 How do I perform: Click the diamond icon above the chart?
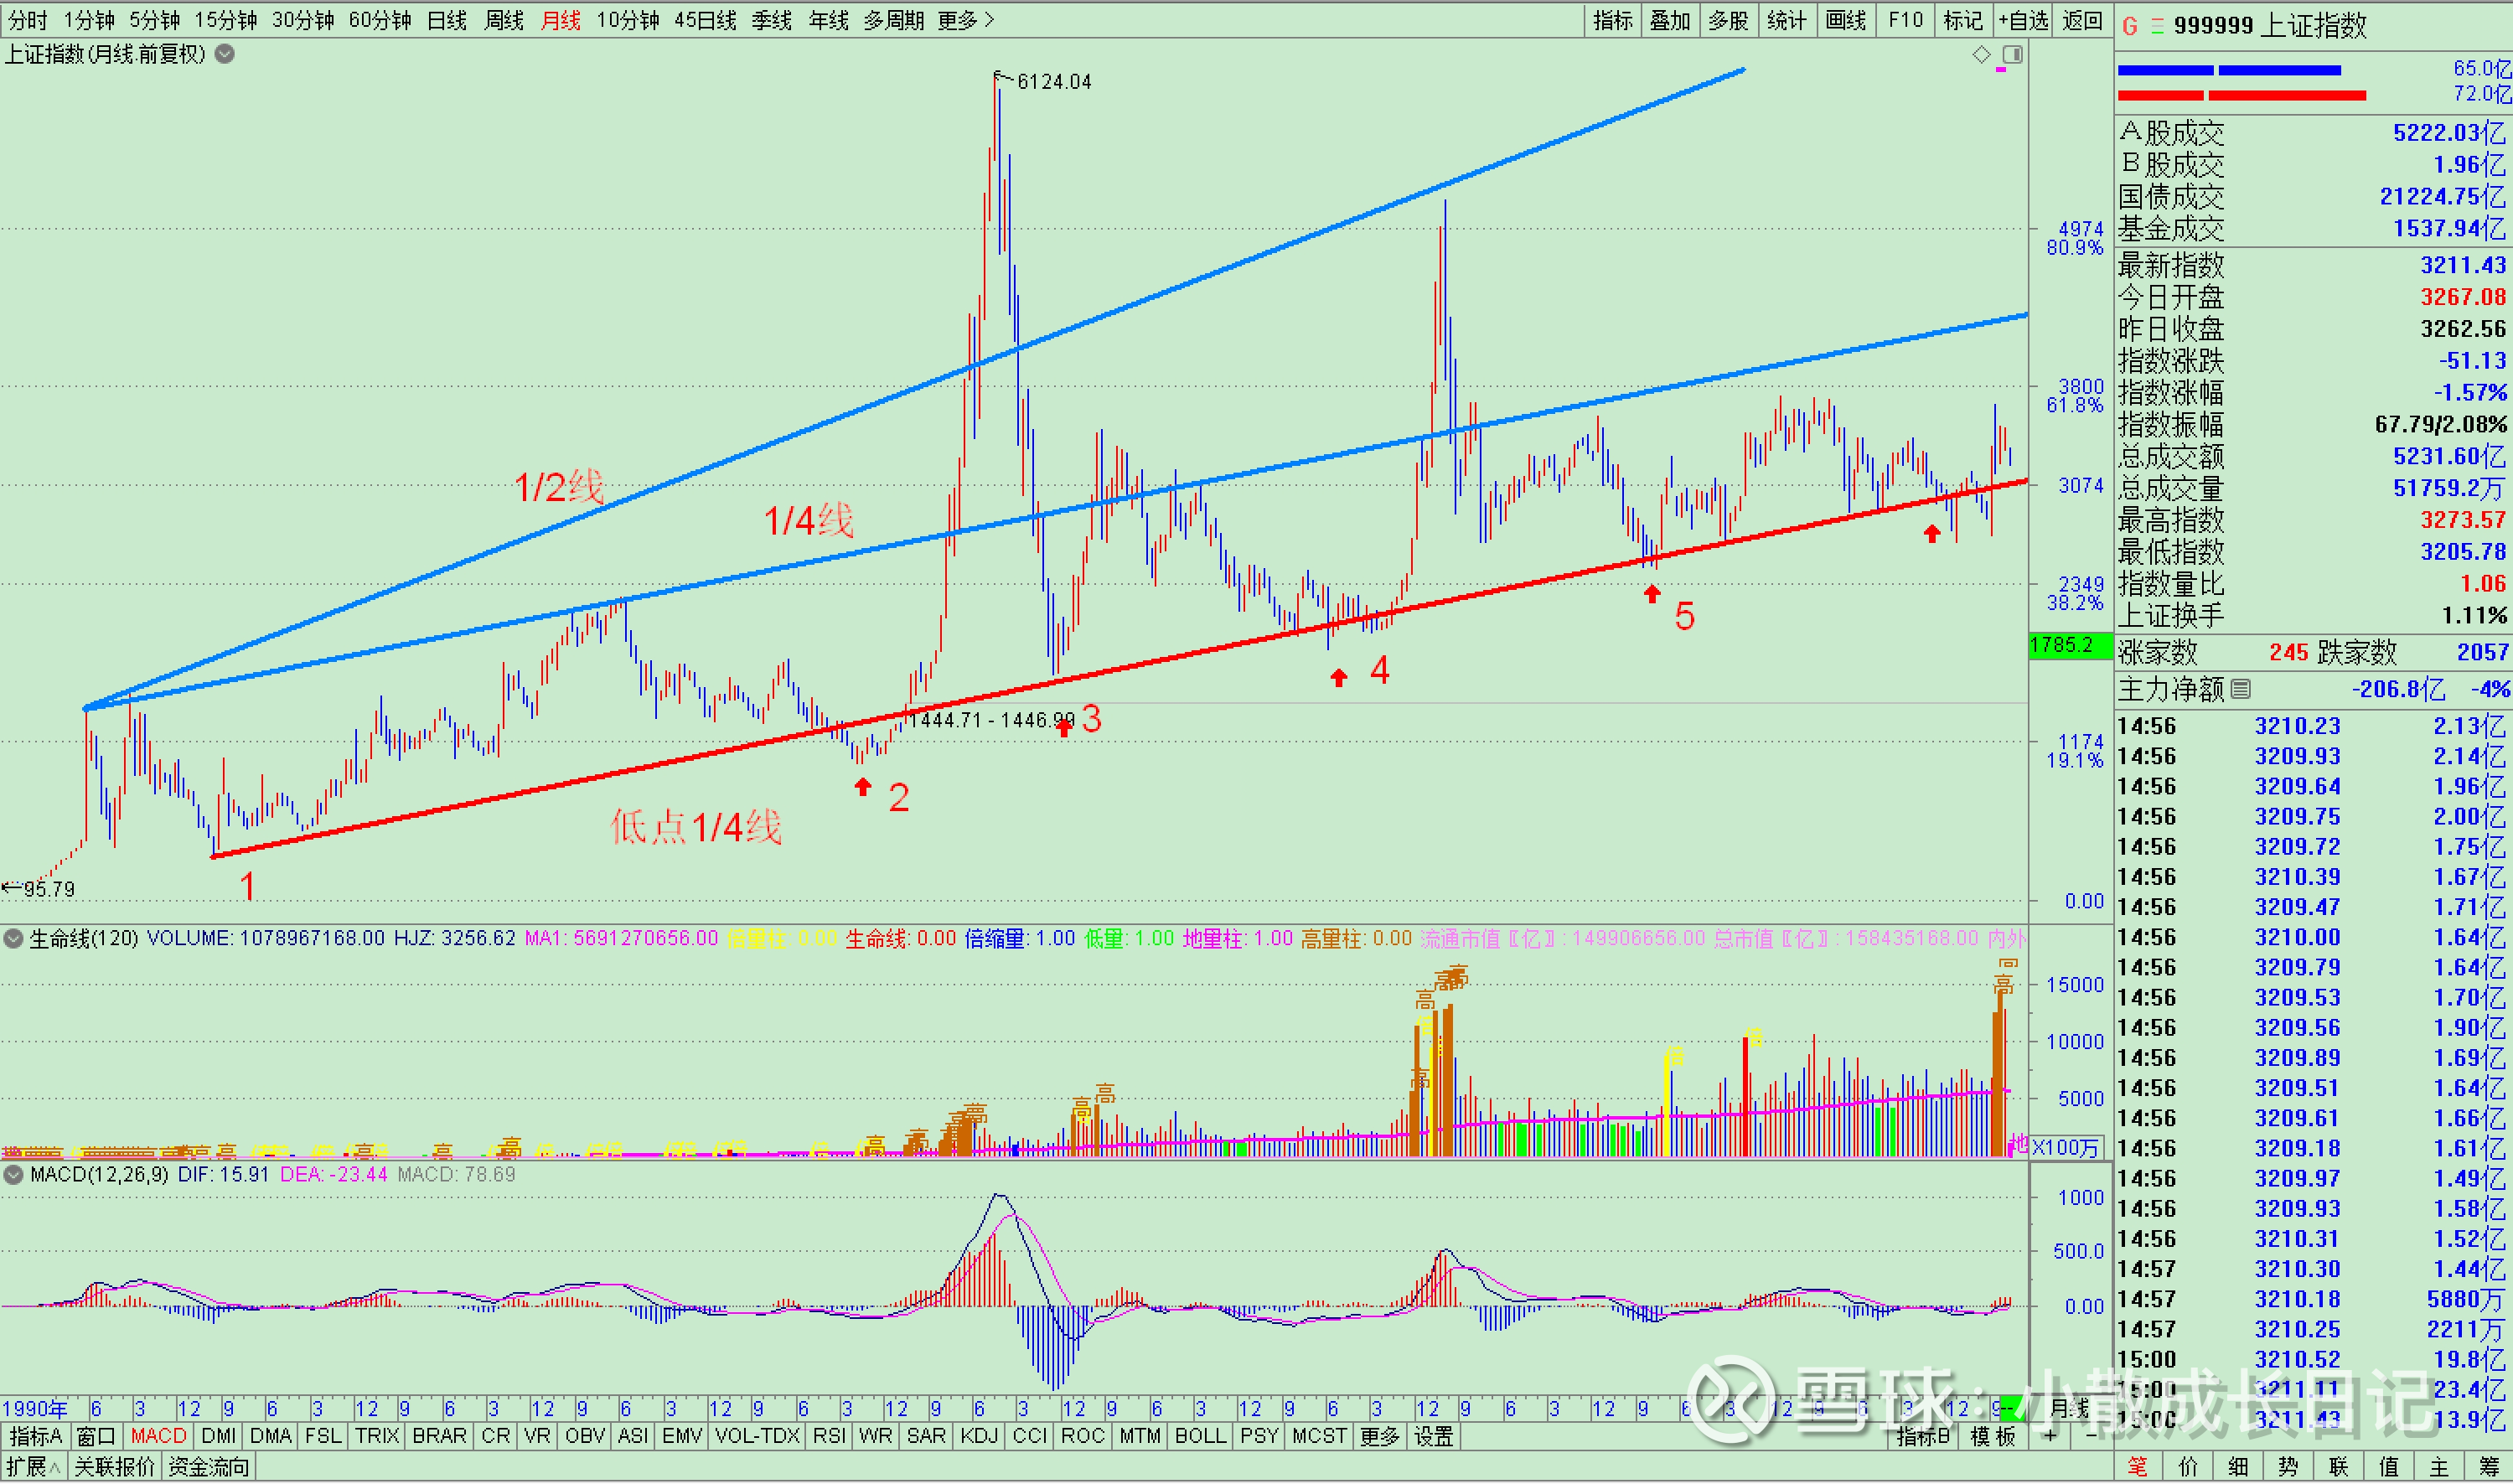coord(1981,55)
